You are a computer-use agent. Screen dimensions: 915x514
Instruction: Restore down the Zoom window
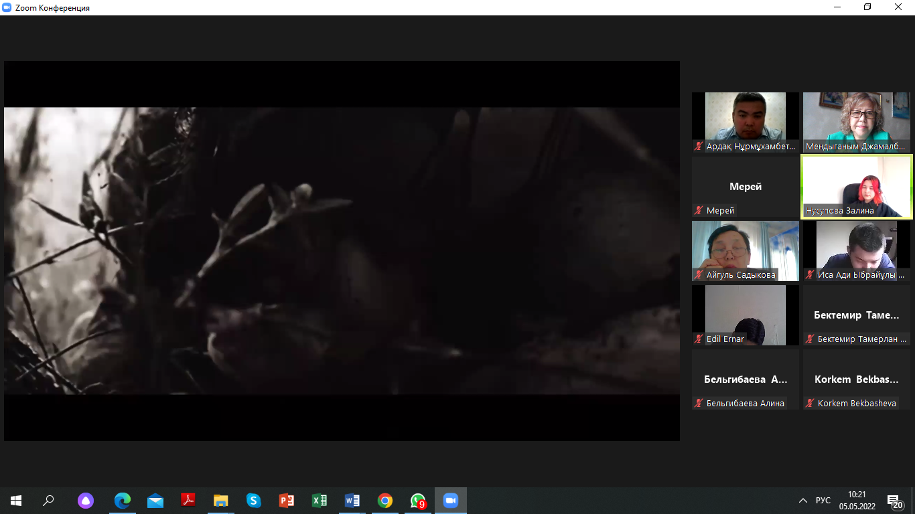868,7
